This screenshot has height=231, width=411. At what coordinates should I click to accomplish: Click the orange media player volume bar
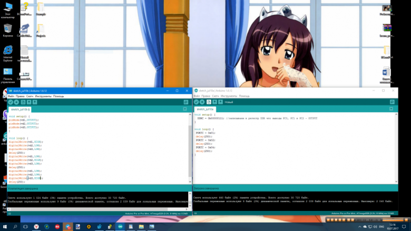393,220
